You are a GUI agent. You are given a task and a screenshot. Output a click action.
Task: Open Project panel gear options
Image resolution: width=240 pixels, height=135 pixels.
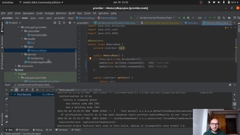pos(70,23)
